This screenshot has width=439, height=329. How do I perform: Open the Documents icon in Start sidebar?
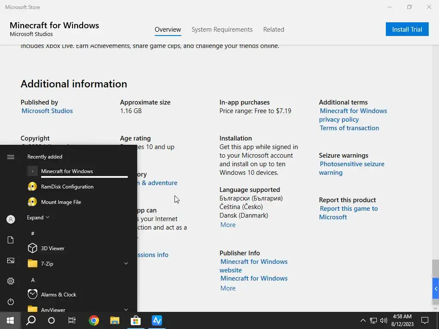(x=11, y=240)
